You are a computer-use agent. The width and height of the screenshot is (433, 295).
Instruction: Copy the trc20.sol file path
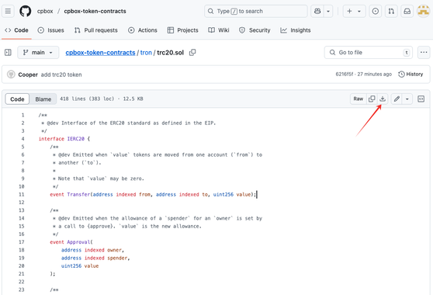click(192, 53)
